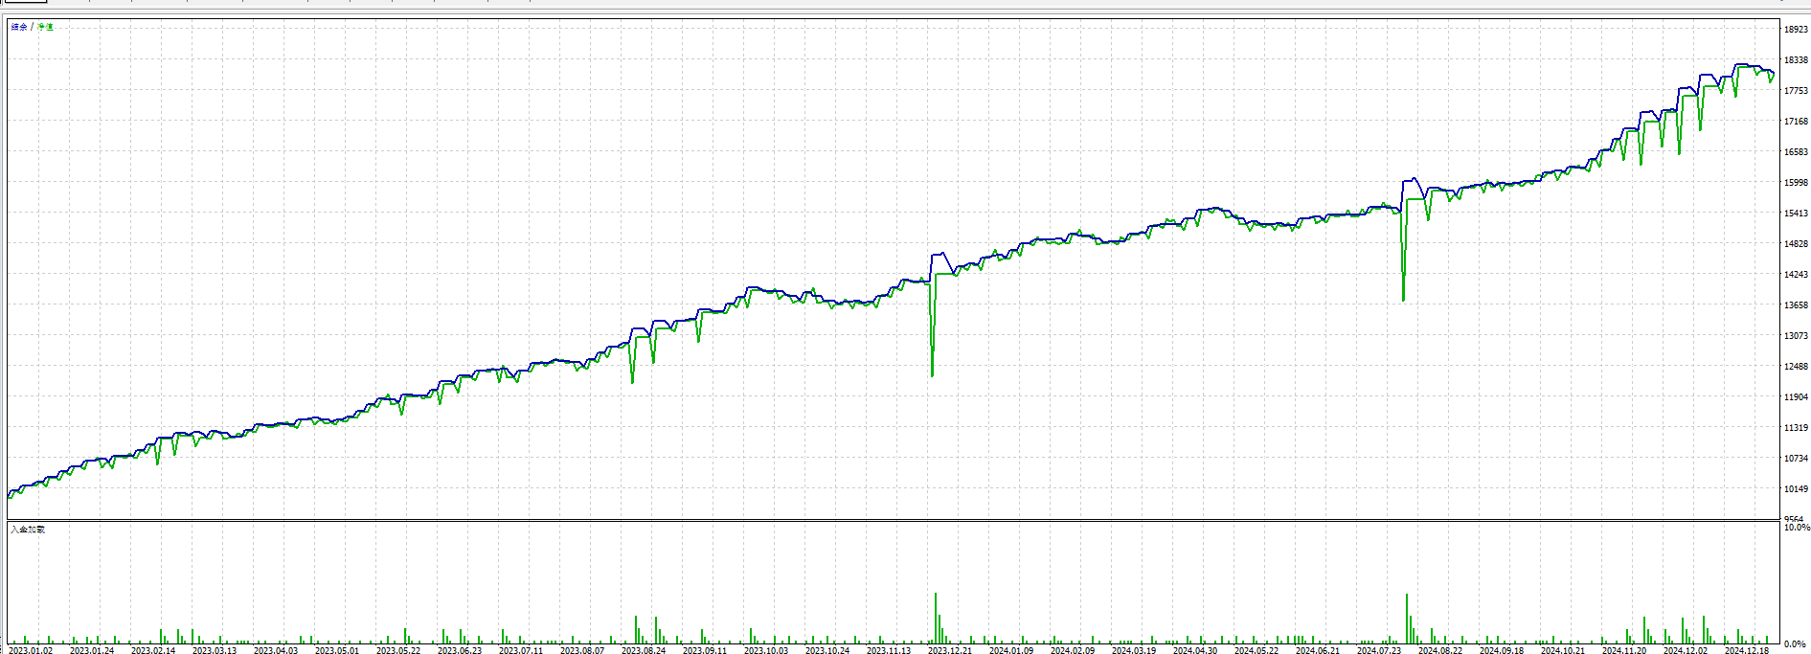Viewport: 1811px width, 654px height.
Task: Click the 15413 axis value
Action: tap(1796, 214)
